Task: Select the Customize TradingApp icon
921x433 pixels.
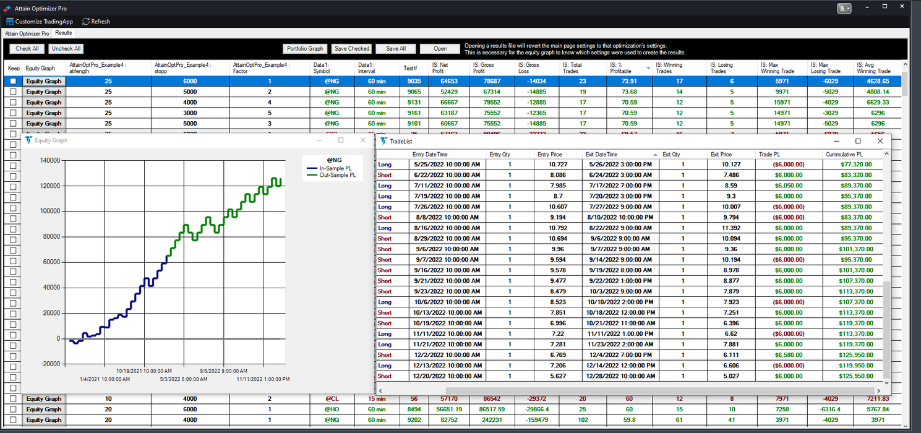Action: click(x=10, y=21)
